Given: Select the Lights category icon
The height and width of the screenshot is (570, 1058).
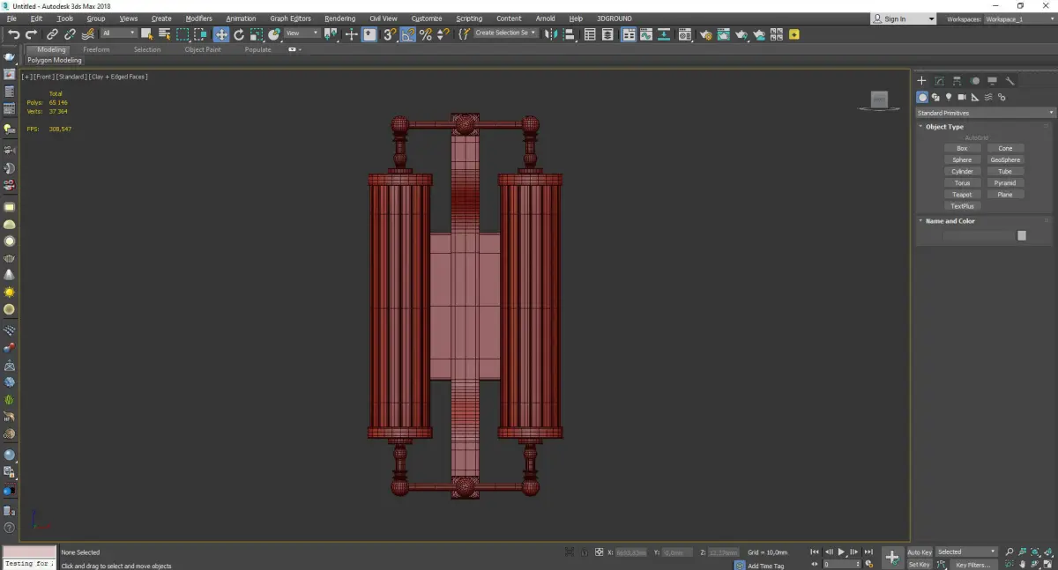Looking at the screenshot, I should click(949, 97).
